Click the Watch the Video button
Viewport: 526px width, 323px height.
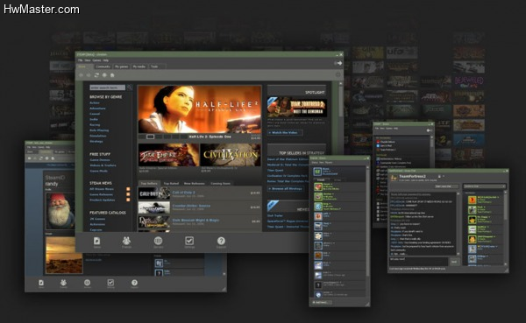(285, 133)
